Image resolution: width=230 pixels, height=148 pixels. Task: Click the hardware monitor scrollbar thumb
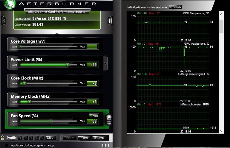221,26
